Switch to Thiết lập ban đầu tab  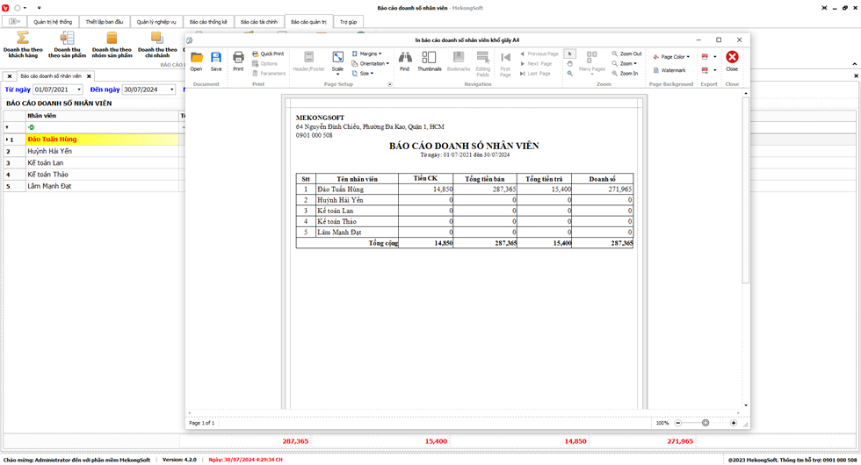(x=105, y=22)
